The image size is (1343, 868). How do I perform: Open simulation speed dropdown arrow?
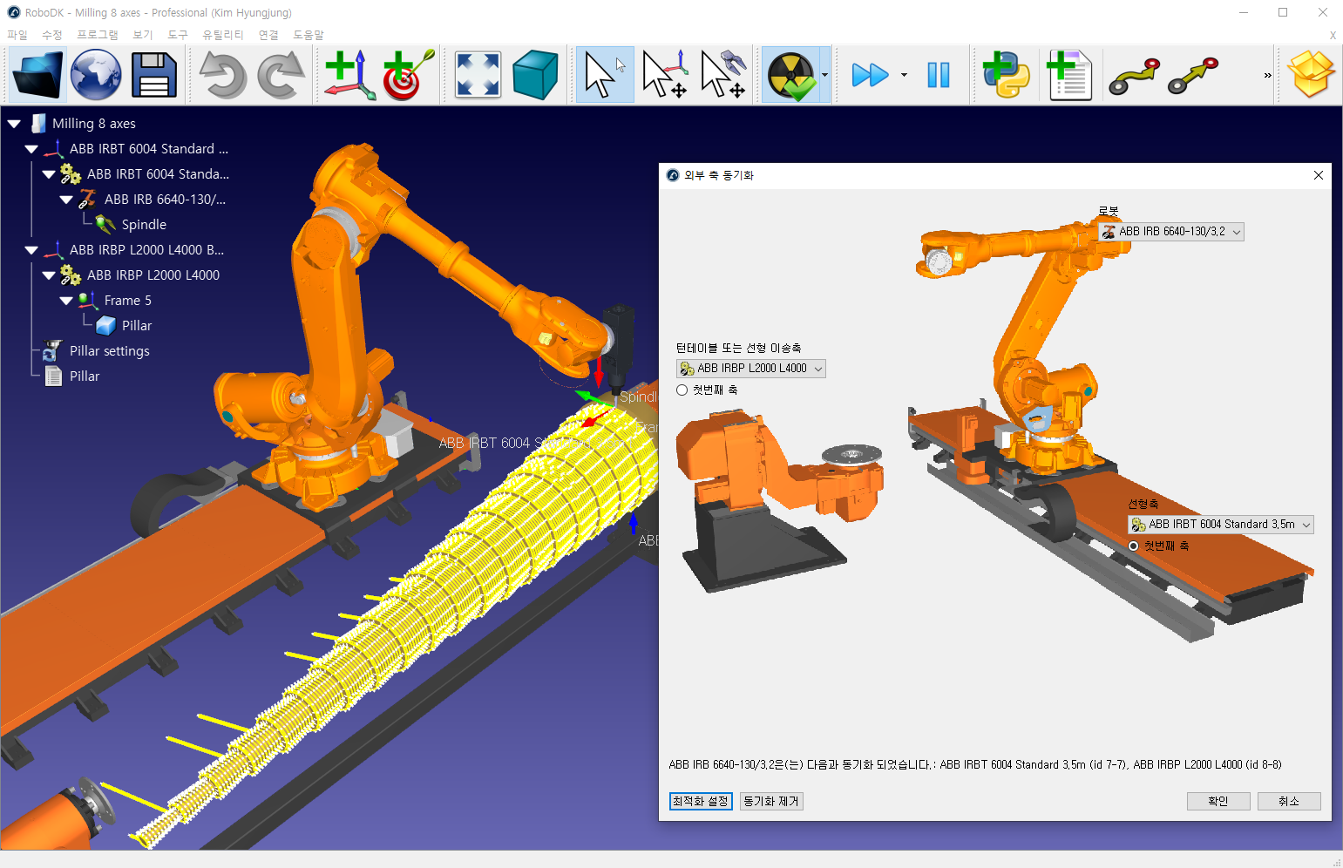click(x=904, y=75)
